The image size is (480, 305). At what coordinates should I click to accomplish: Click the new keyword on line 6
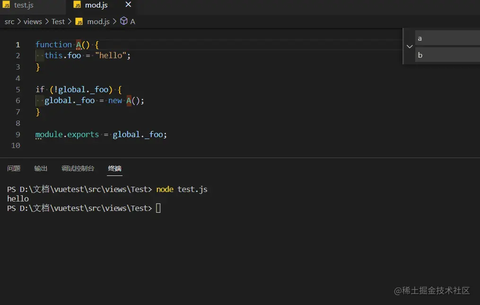[x=115, y=100]
